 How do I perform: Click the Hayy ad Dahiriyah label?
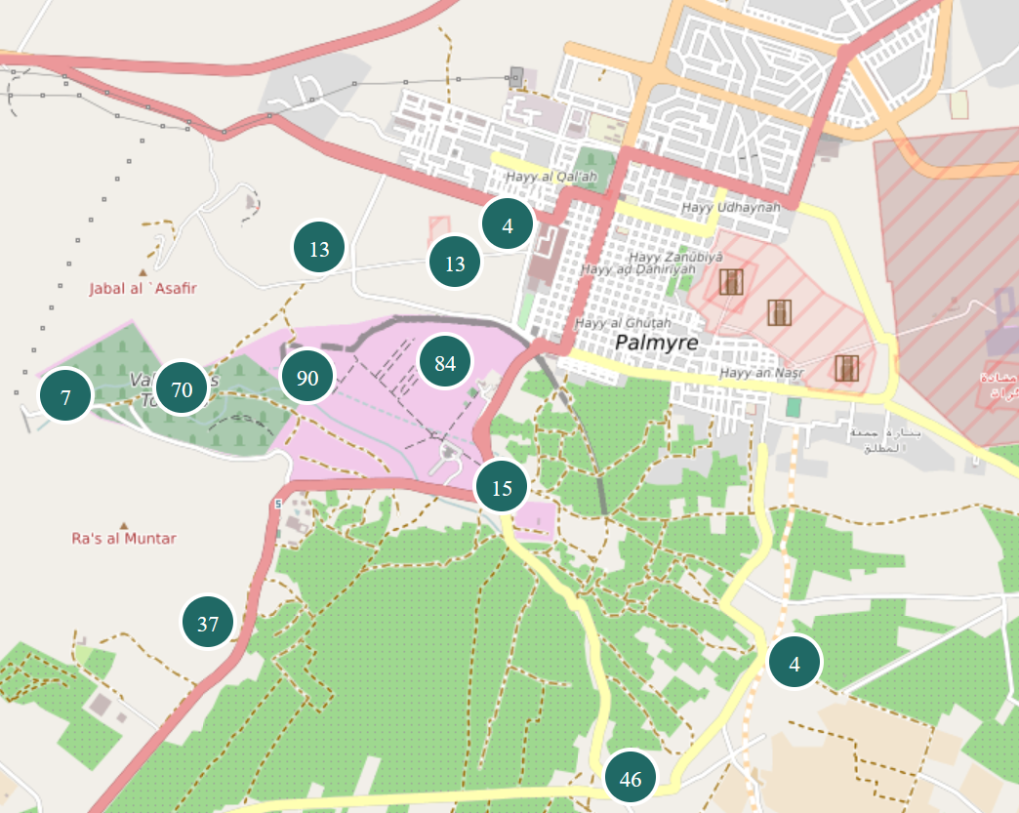pos(637,268)
